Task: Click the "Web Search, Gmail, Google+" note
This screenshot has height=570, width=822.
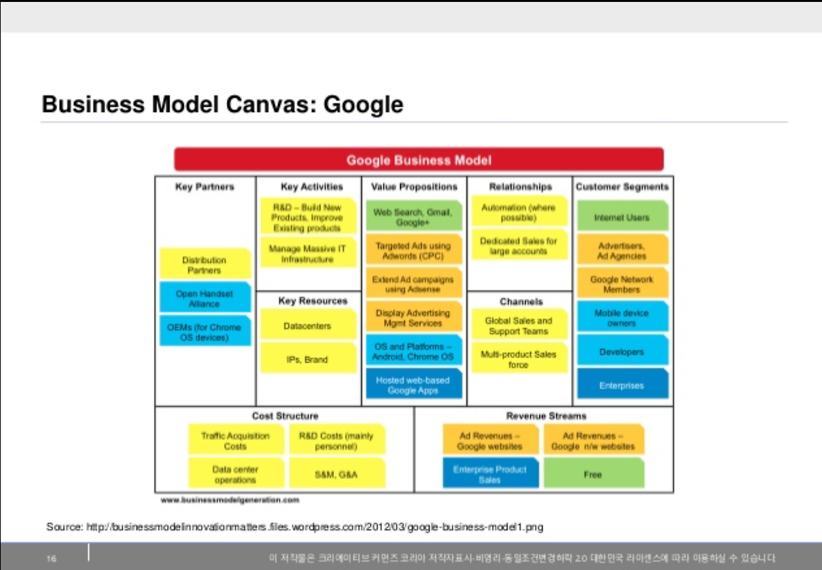Action: click(x=414, y=216)
